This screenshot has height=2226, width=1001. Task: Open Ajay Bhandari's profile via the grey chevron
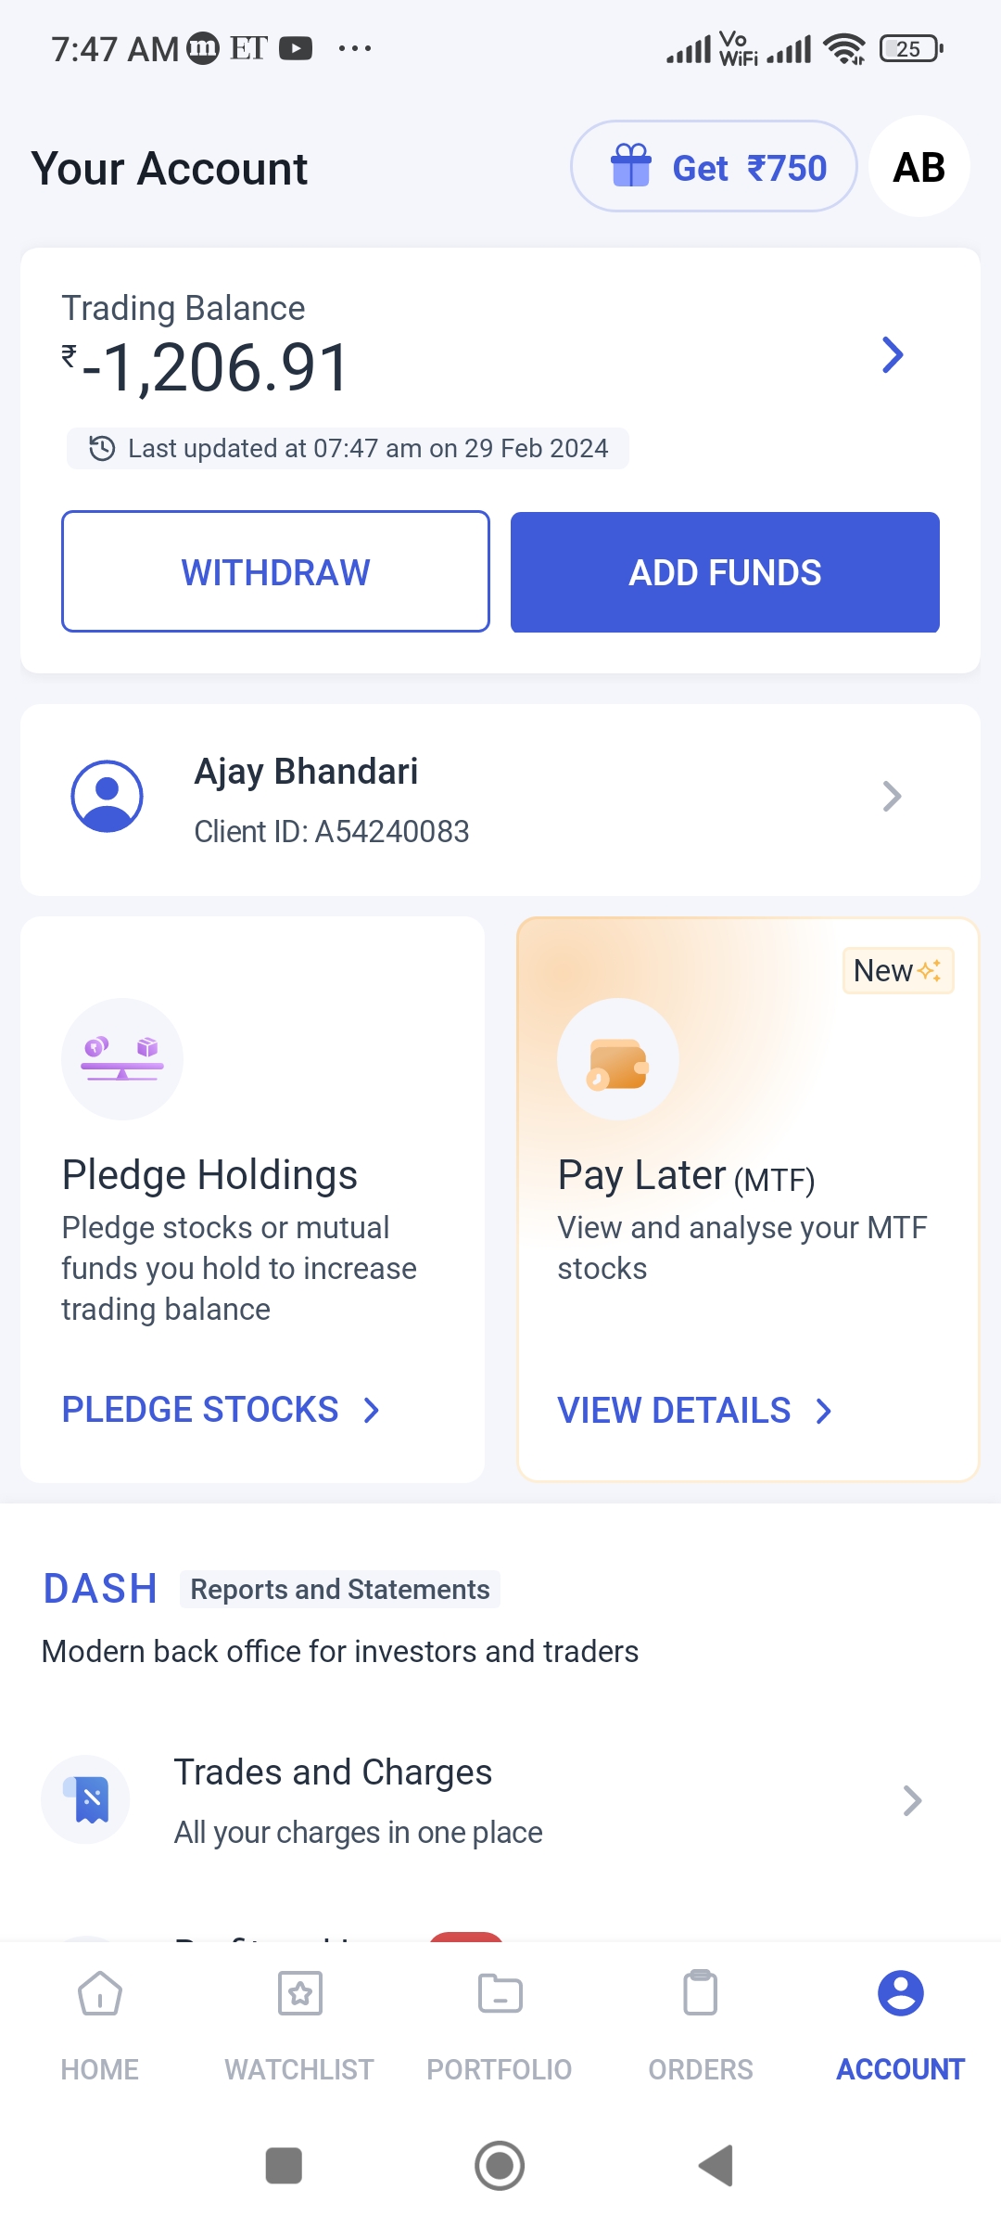tap(892, 797)
